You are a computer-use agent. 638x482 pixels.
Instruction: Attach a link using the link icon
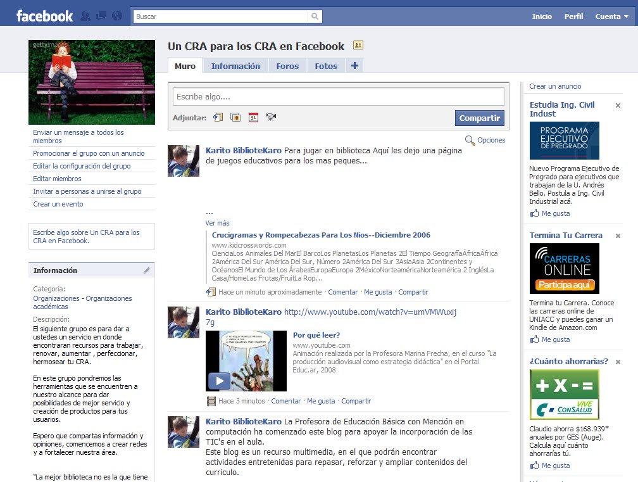click(218, 117)
